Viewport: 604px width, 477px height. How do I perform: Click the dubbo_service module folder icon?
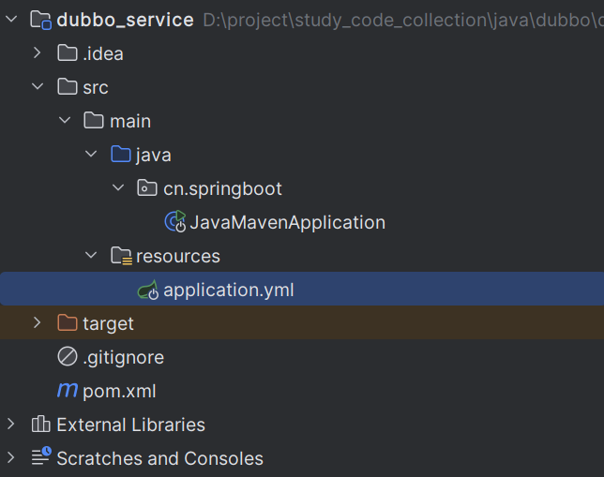pos(41,20)
